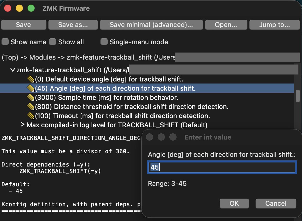This screenshot has width=302, height=221.
Task: Click the tree list vertical scrollbar
Action: tap(298, 96)
